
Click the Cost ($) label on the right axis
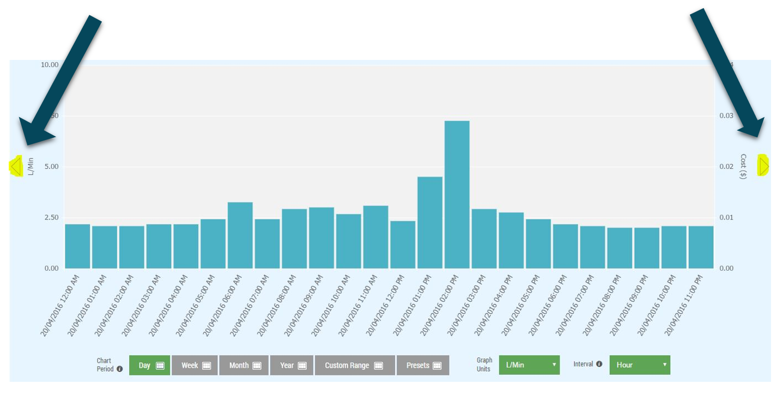tap(743, 166)
